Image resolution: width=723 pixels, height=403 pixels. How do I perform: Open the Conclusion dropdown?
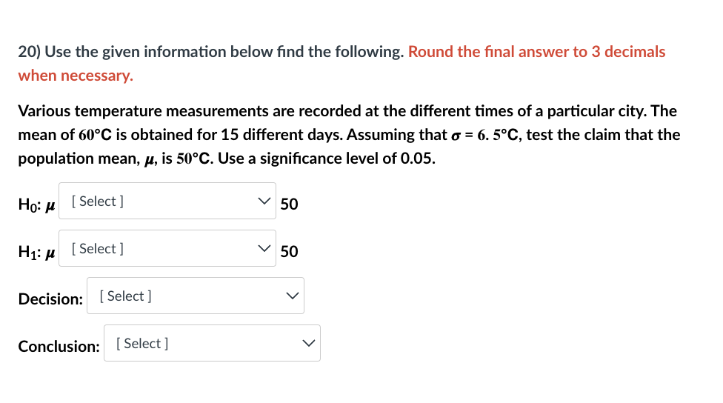click(x=212, y=344)
